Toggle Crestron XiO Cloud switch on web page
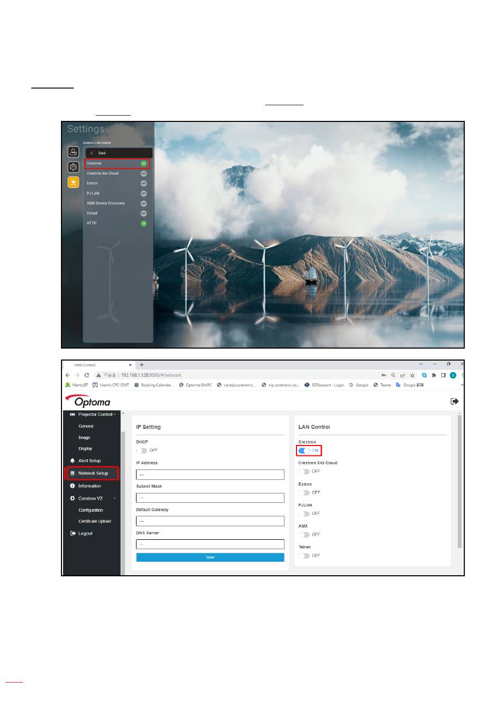The height and width of the screenshot is (705, 495). 304,472
